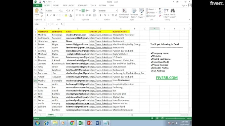Open Excel Help question mark
Image resolution: width=225 pixels, height=126 pixels.
173,2
